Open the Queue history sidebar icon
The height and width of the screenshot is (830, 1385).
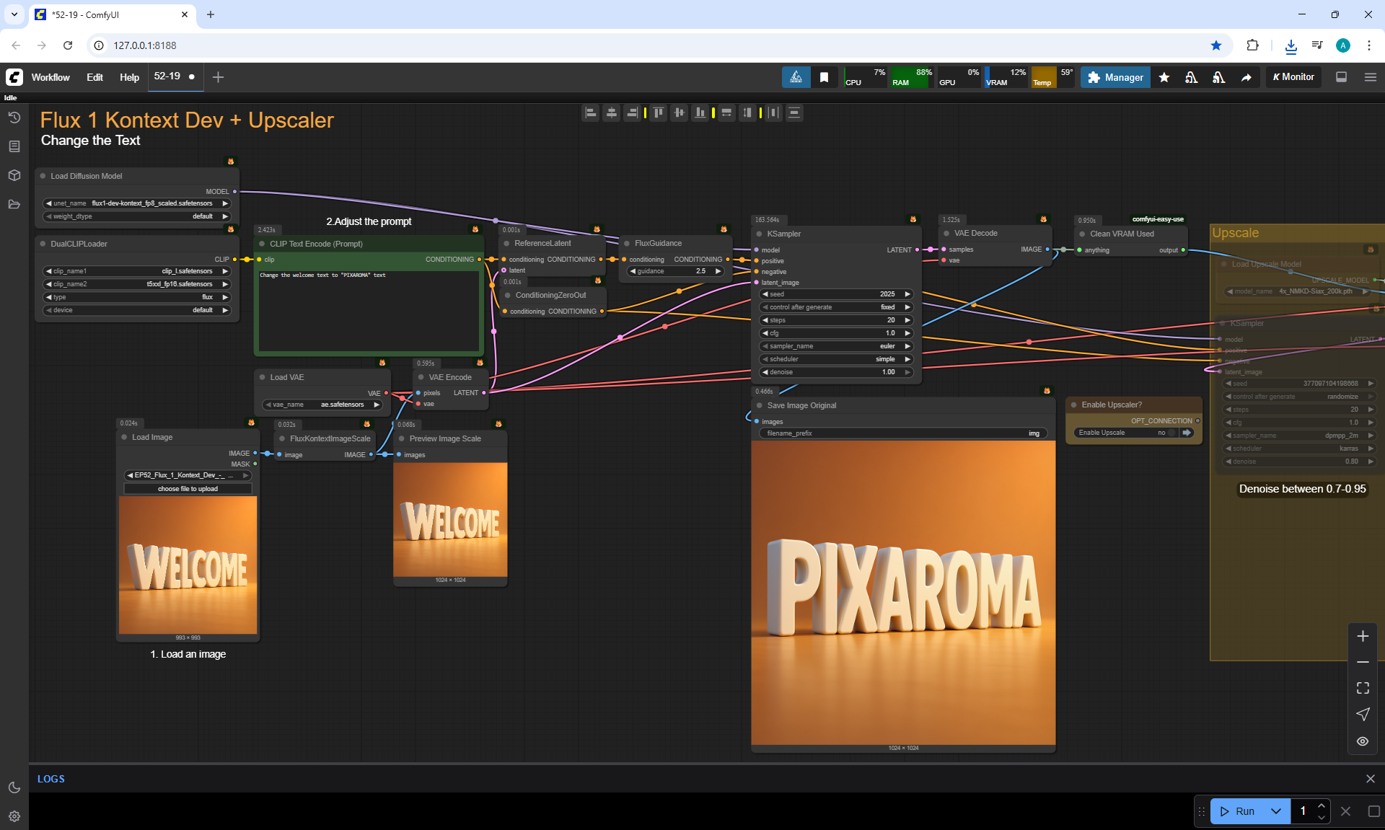point(14,118)
